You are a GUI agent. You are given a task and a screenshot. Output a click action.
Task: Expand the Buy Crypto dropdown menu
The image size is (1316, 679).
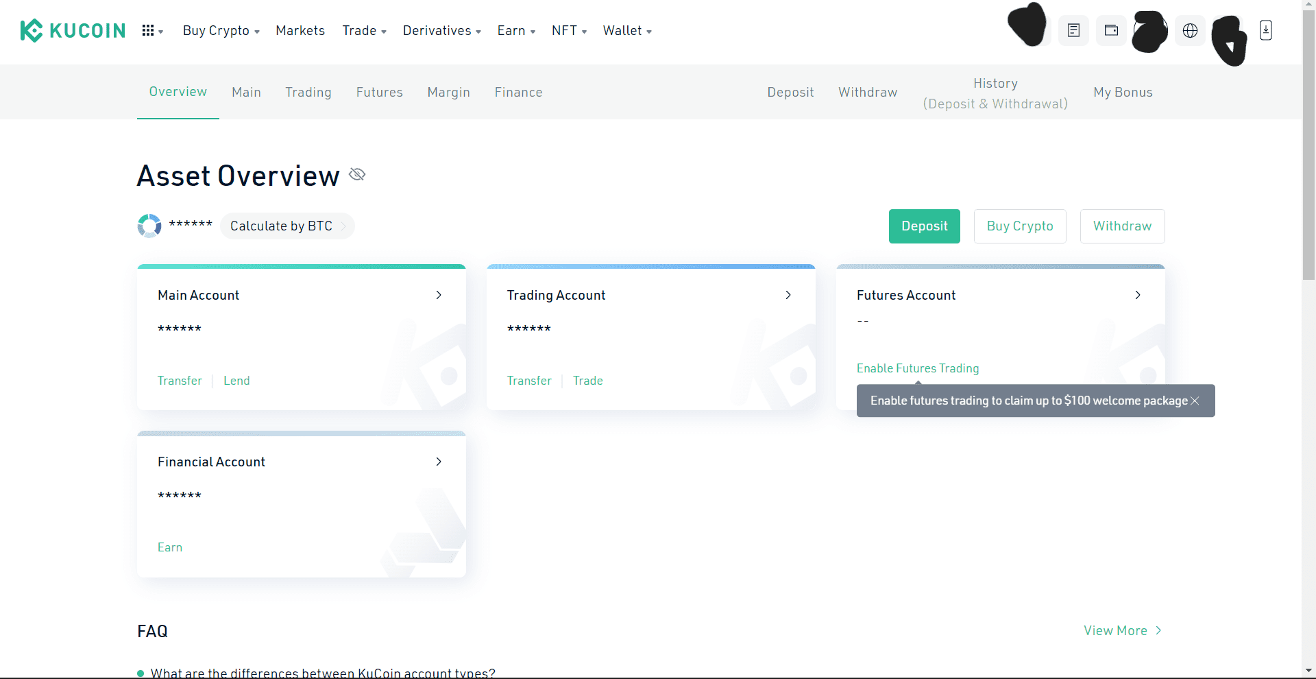[221, 31]
